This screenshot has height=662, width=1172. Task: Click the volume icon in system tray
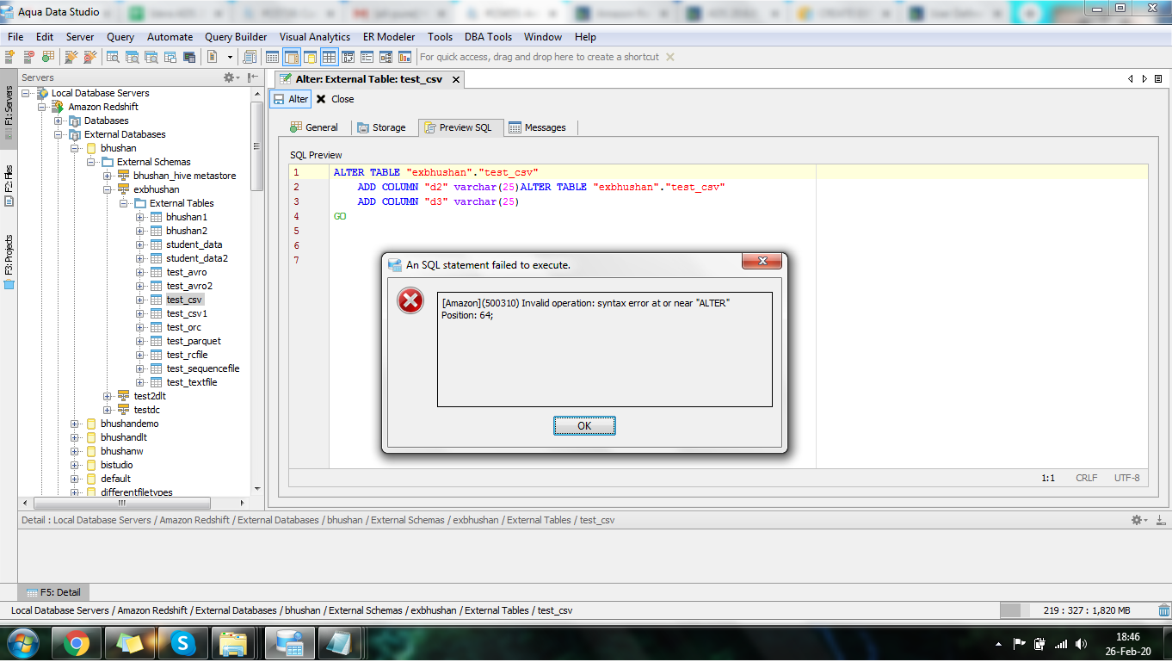(1080, 644)
